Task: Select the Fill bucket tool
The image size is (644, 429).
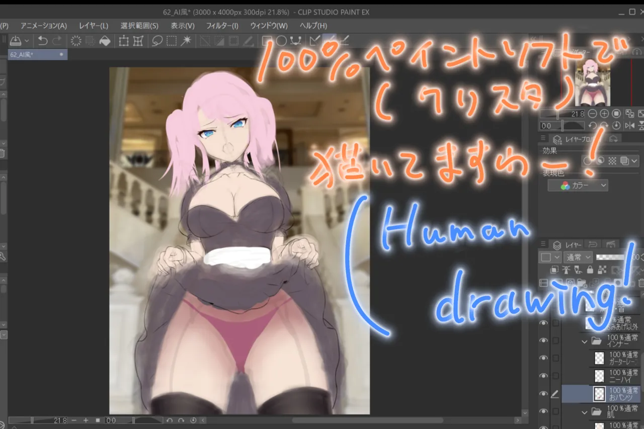Action: click(106, 42)
